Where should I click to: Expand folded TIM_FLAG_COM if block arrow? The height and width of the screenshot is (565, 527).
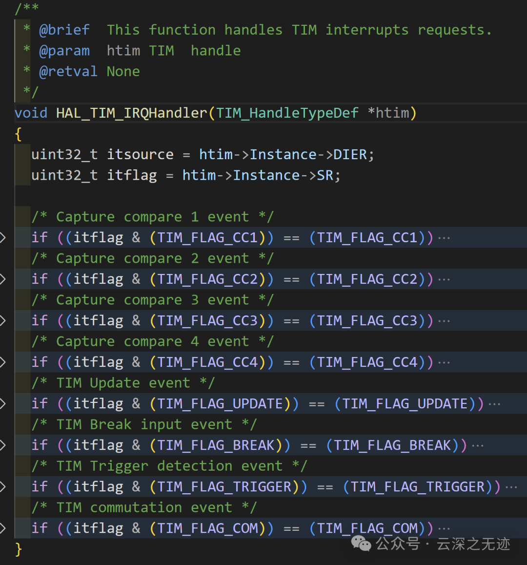tap(2, 528)
